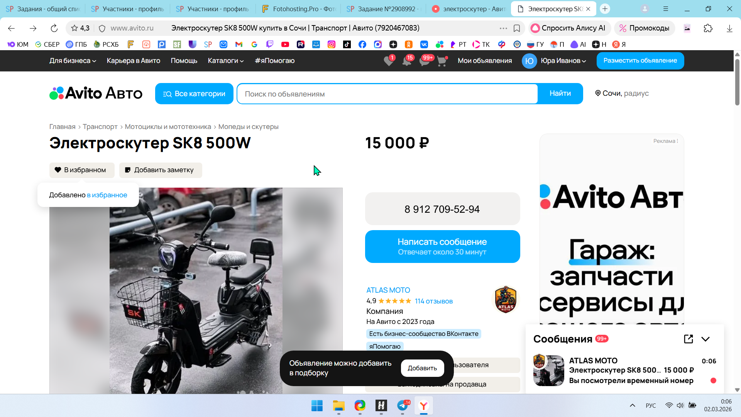Image resolution: width=741 pixels, height=417 pixels.
Task: Open the shopping cart icon in header
Action: pos(442,61)
